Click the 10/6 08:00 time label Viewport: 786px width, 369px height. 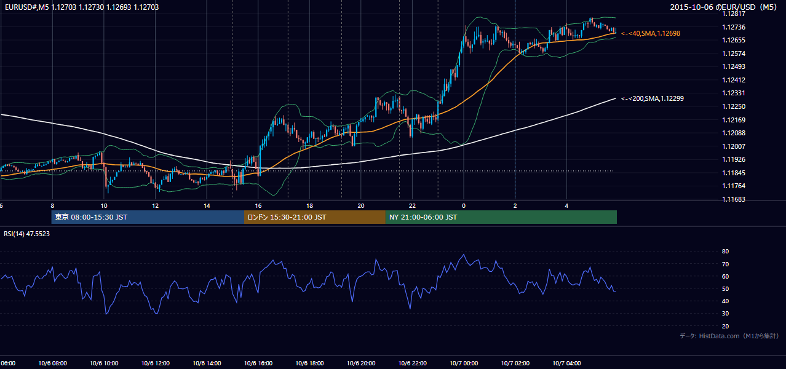(52, 363)
